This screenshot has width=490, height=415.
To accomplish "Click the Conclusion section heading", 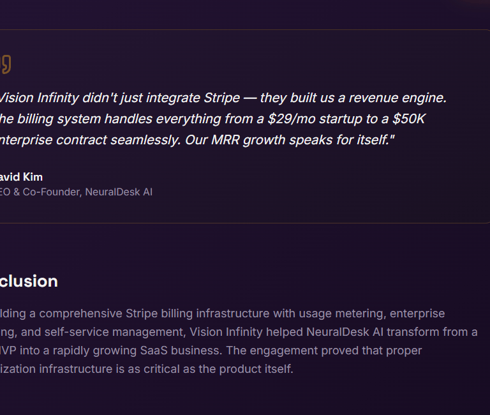I will [x=29, y=281].
